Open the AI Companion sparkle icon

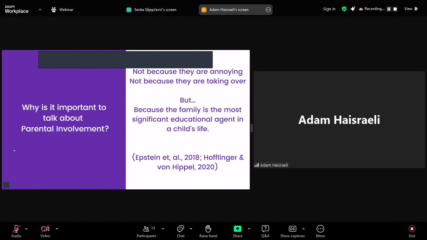(353, 9)
